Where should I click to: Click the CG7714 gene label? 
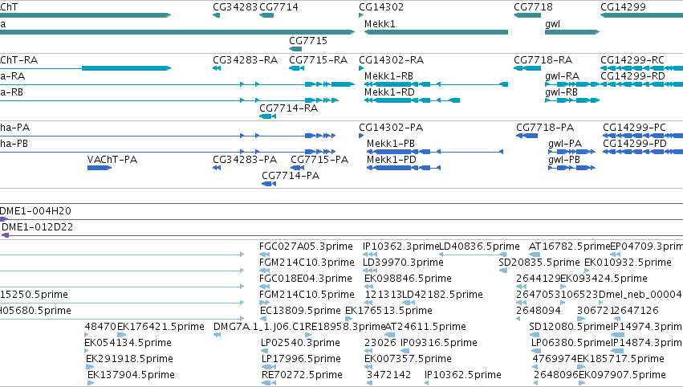[x=278, y=7]
